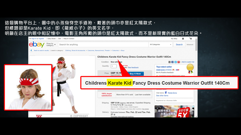The height and width of the screenshot is (135, 241).
Task: Click the Last item available text
Action: click(143, 95)
